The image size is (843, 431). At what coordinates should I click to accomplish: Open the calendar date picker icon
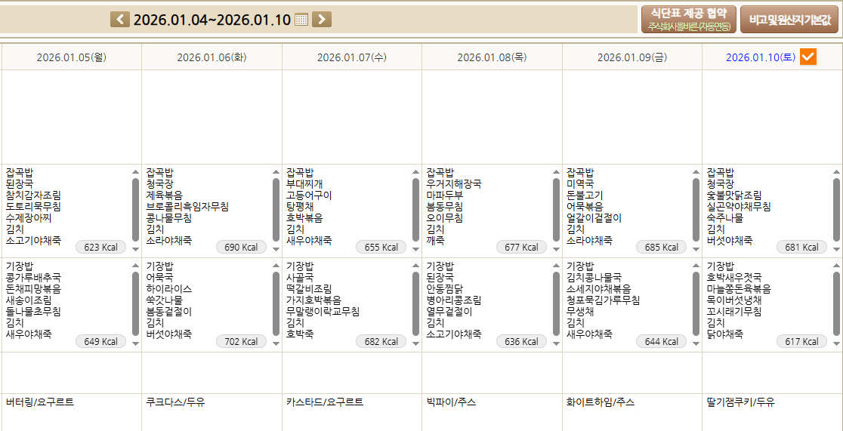[301, 20]
